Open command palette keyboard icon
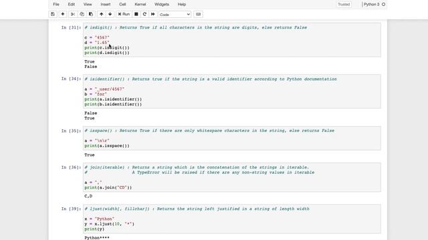The image size is (428, 240). click(199, 14)
